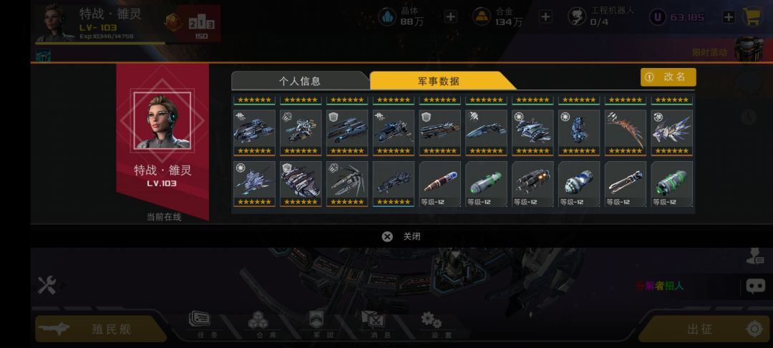Open the 设置 settings gears icon

(x=432, y=325)
